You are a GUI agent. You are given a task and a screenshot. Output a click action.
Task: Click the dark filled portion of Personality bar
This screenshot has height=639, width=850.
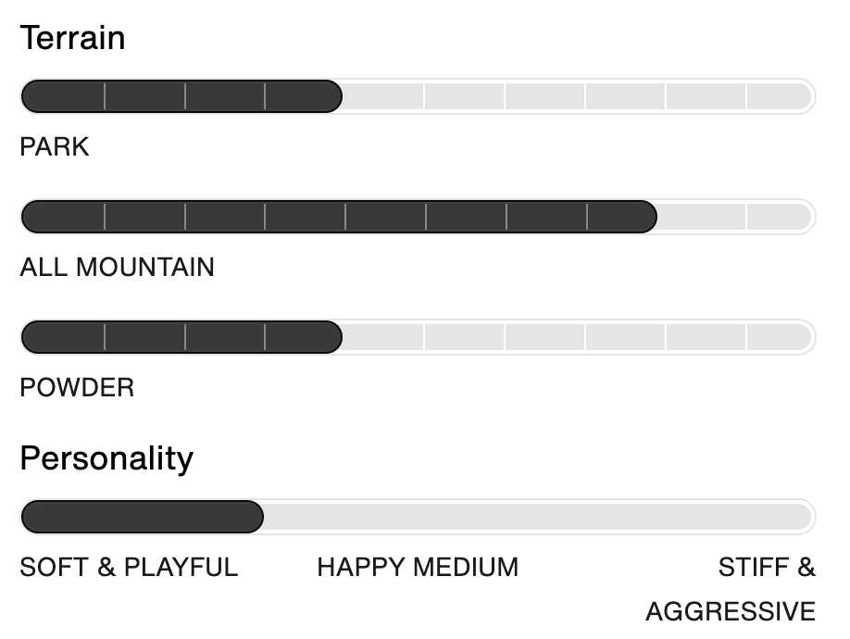(x=143, y=517)
